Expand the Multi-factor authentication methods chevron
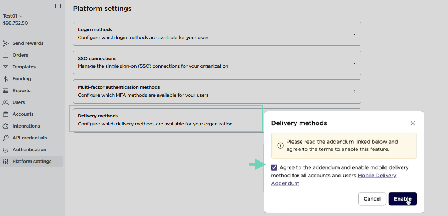 (354, 91)
